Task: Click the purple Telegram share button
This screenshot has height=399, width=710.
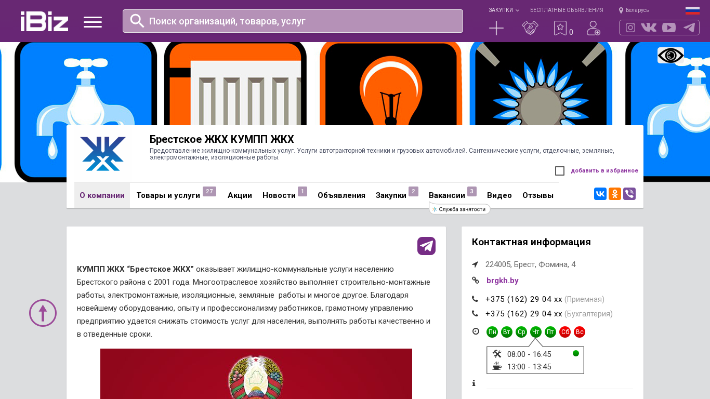Action: (426, 246)
